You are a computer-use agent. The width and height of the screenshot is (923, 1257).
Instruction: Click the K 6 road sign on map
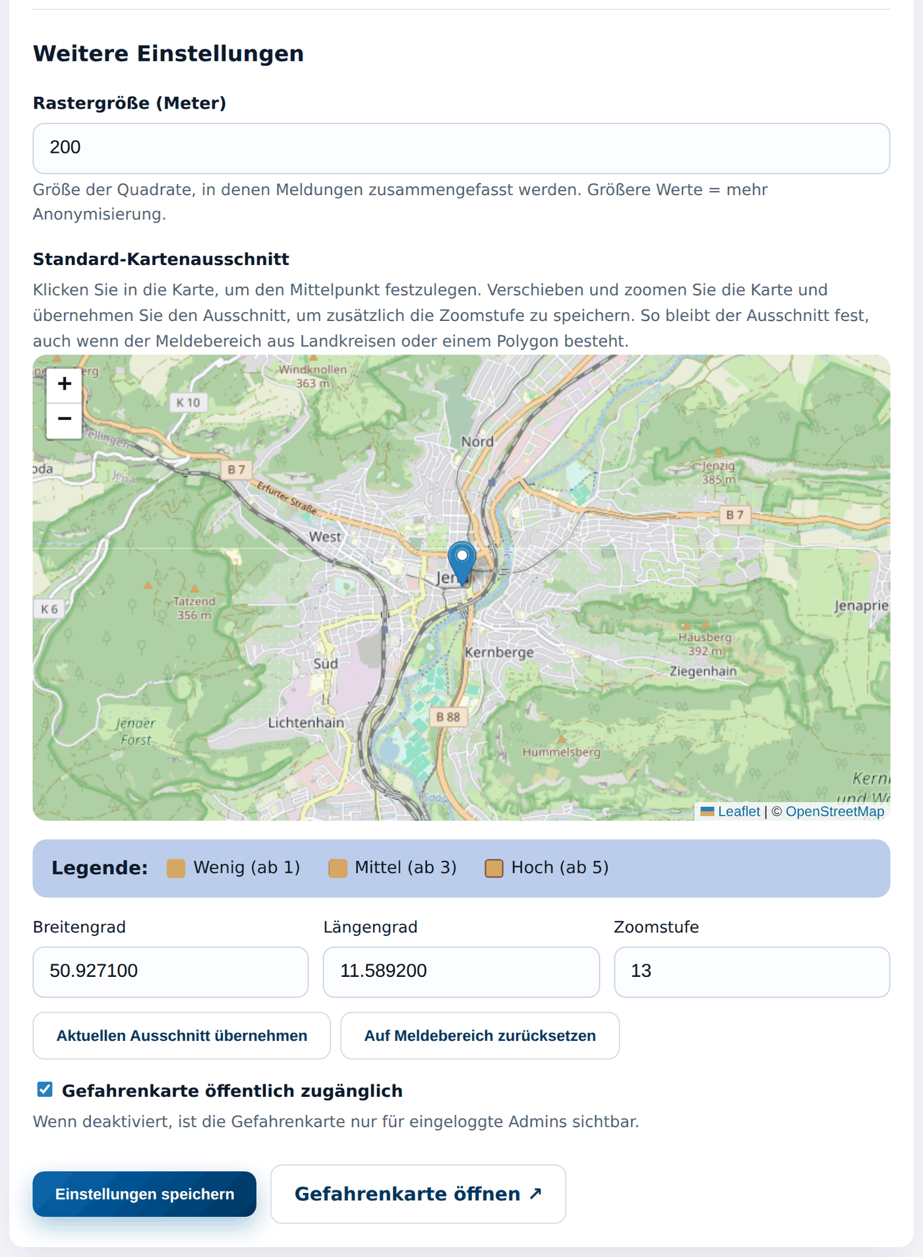[x=49, y=609]
